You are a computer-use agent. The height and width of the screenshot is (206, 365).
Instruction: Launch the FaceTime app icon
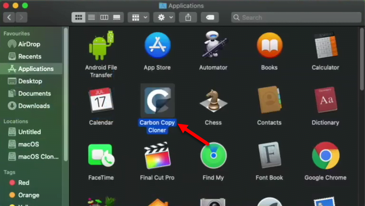click(x=101, y=155)
